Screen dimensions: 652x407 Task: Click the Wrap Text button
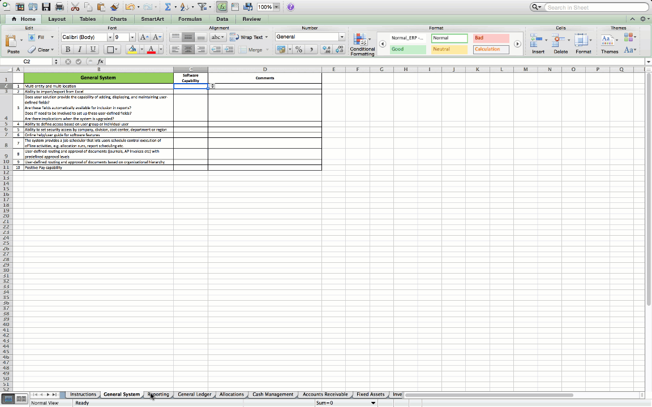[248, 37]
